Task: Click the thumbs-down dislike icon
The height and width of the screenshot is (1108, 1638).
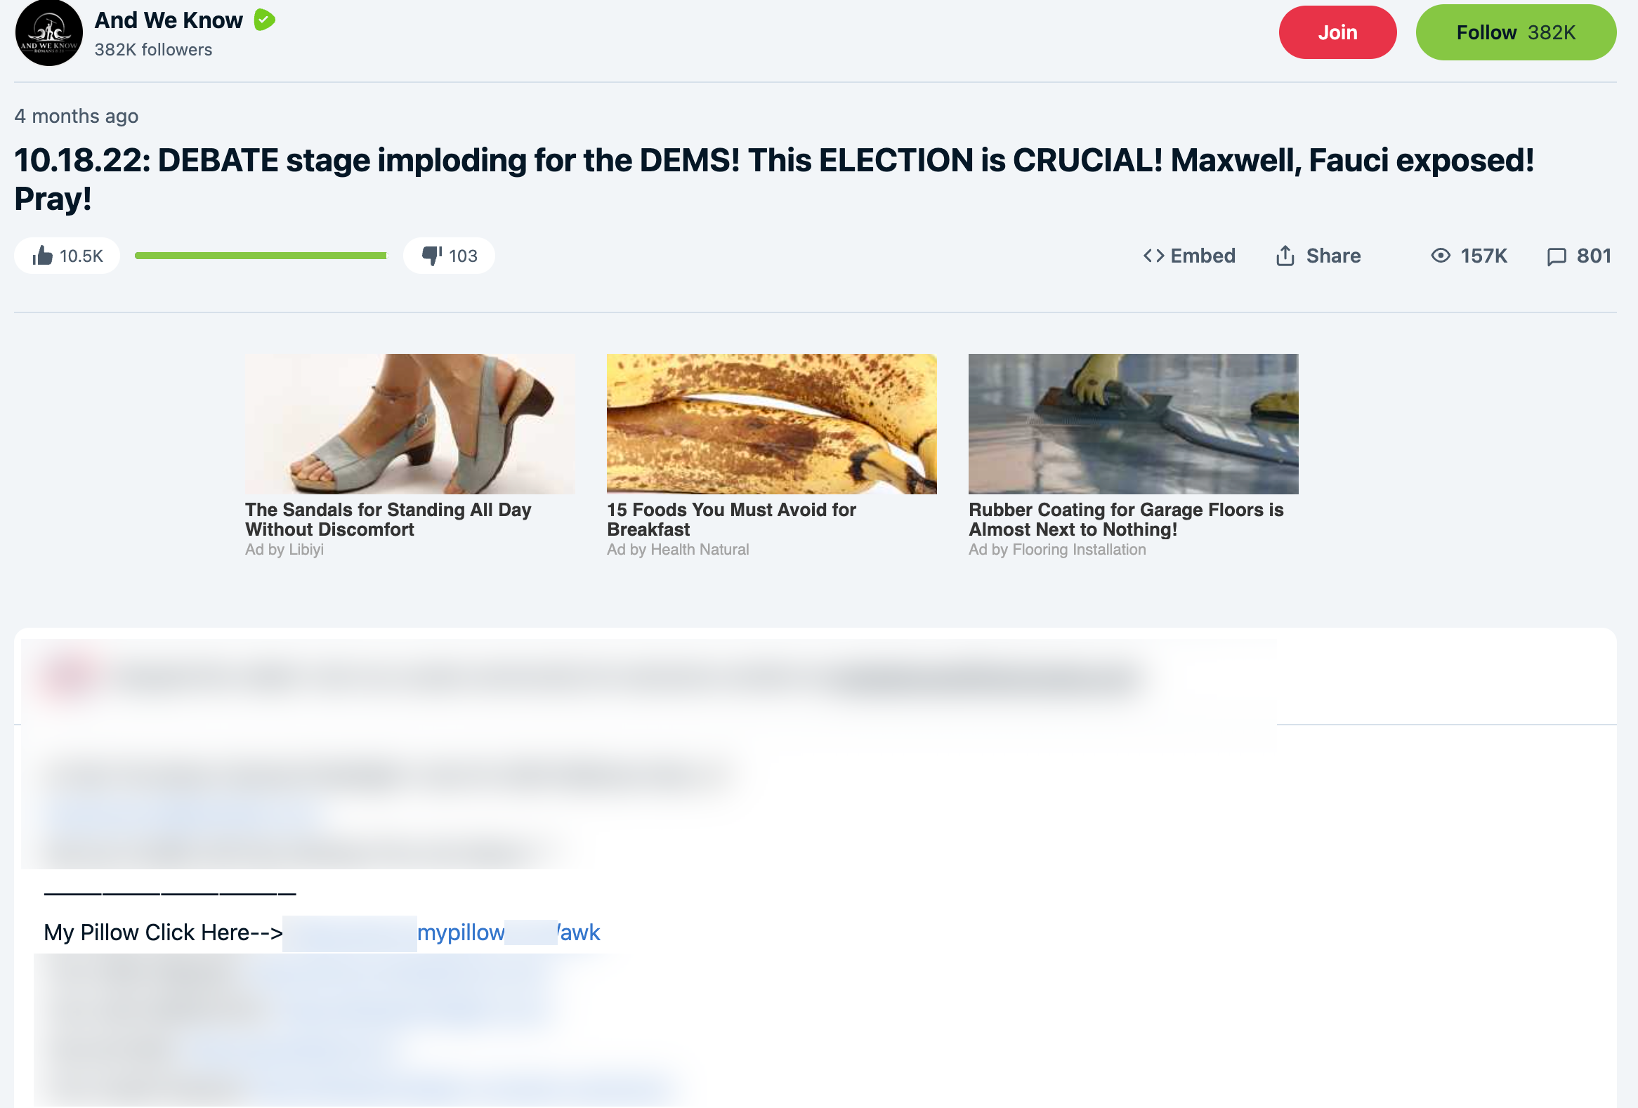Action: coord(431,256)
